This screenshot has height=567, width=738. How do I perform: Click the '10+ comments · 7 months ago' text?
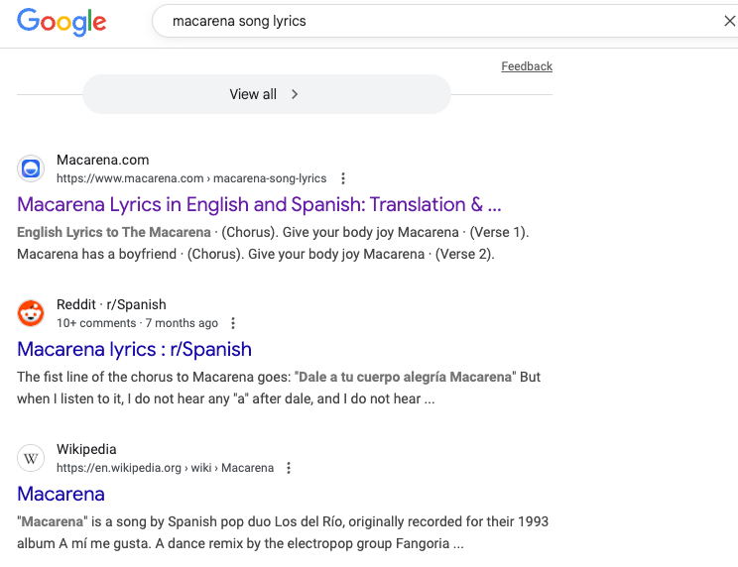(x=137, y=323)
